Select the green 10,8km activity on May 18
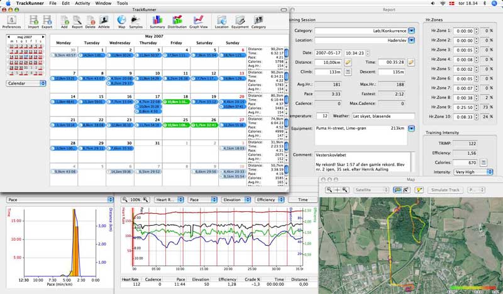This screenshot has height=294, width=503. point(176,102)
